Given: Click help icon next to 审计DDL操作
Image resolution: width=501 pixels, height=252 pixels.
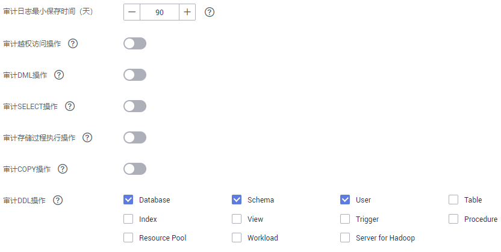Looking at the screenshot, I should [57, 200].
